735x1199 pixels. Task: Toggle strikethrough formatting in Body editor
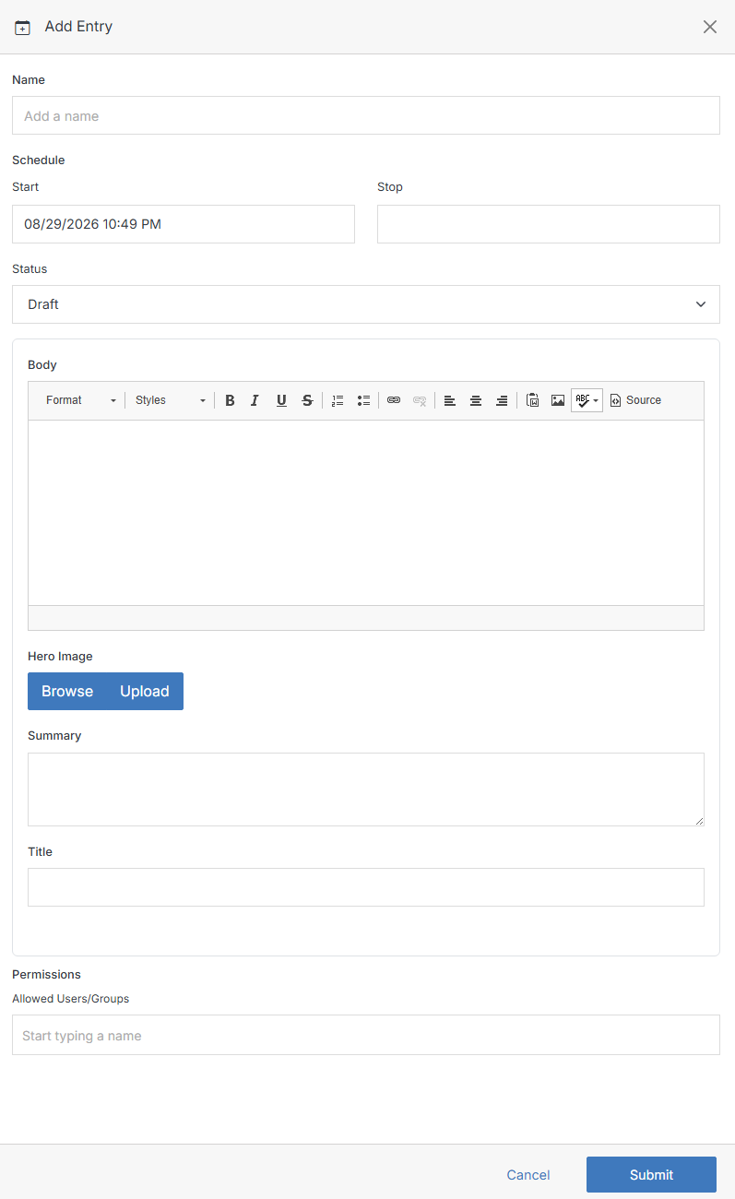[307, 400]
